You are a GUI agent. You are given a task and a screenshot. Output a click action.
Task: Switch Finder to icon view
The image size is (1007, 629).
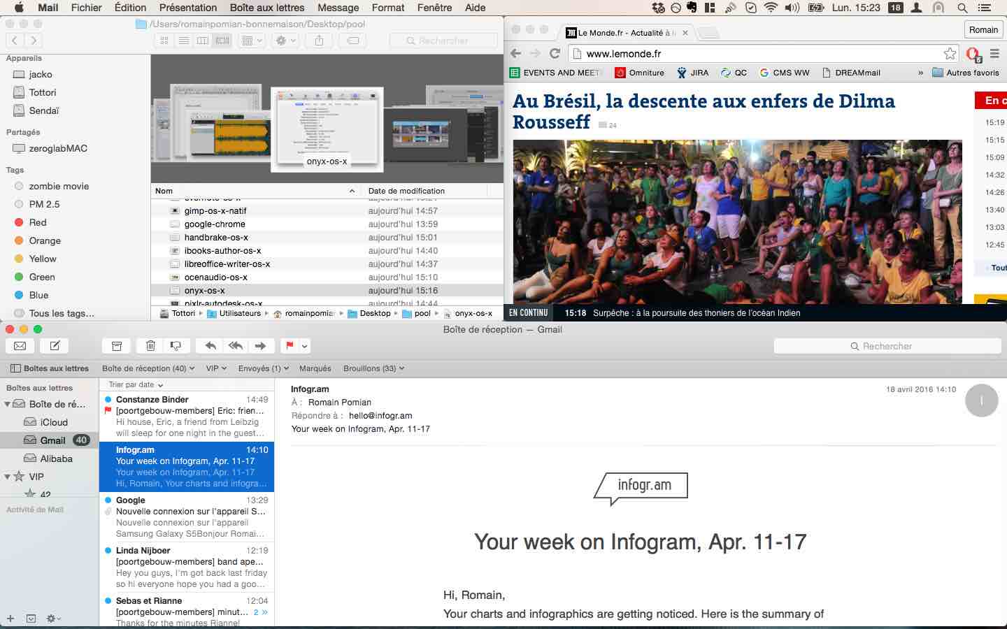pyautogui.click(x=164, y=41)
